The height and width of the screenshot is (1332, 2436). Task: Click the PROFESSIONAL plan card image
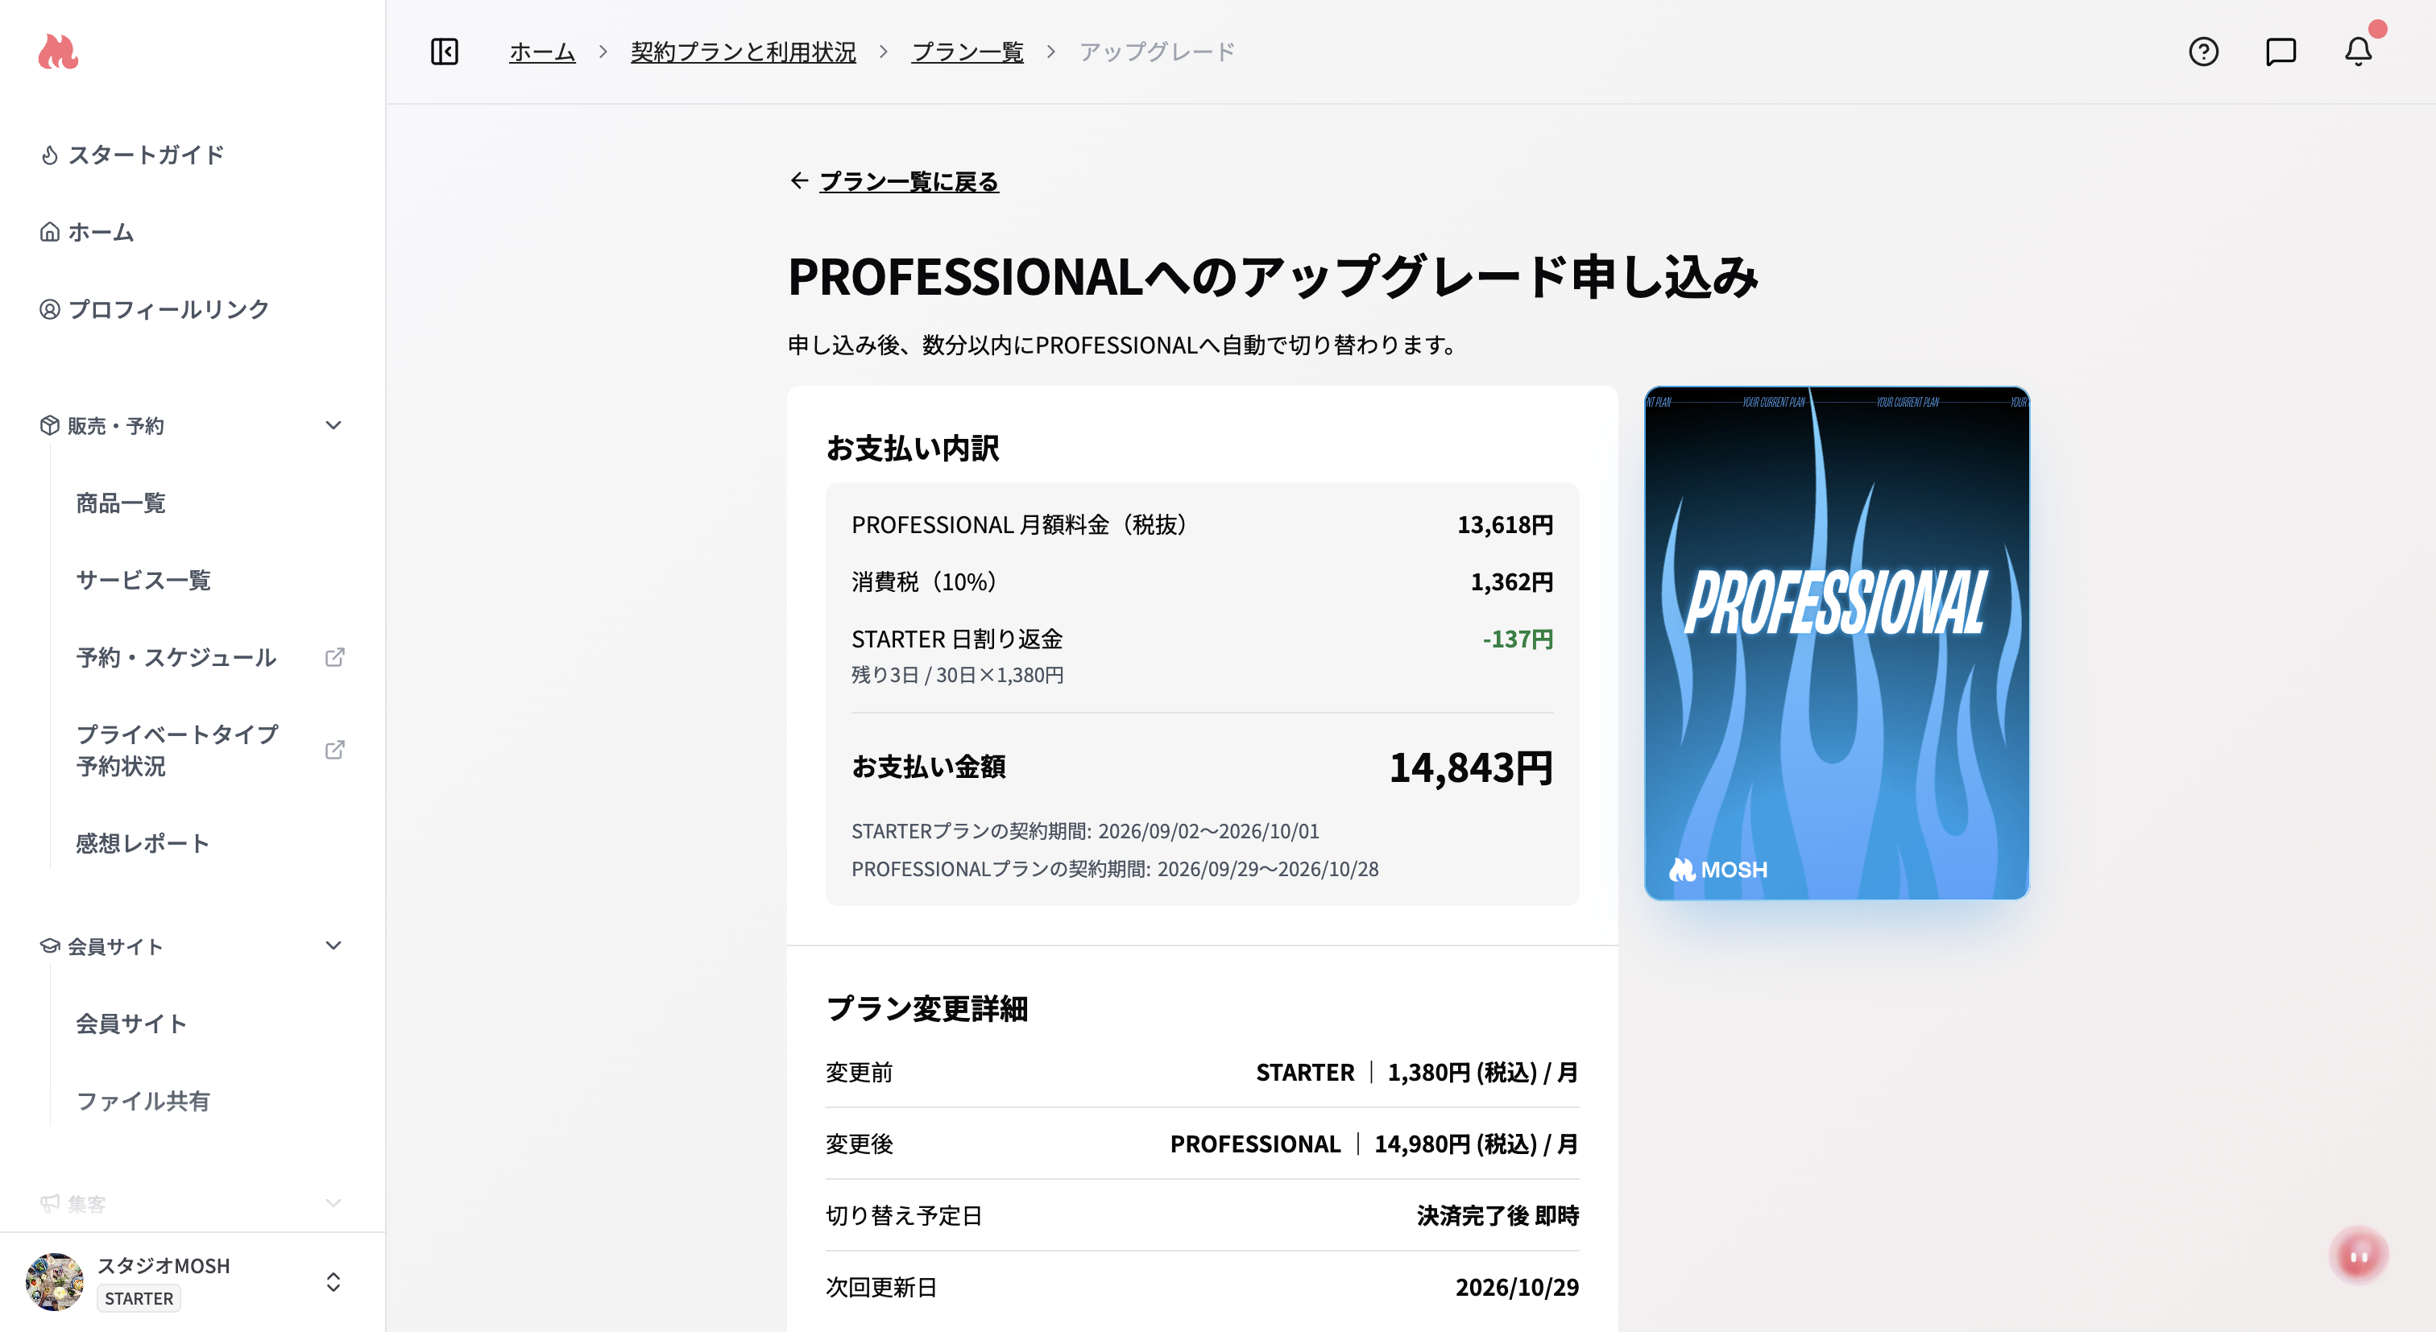point(1837,643)
